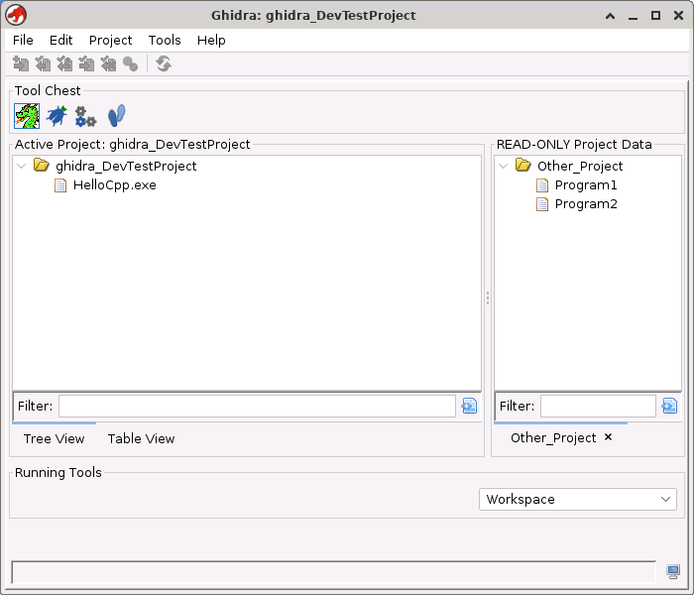Select HelloCpp.exe in the project tree
This screenshot has height=595, width=694.
coord(114,184)
